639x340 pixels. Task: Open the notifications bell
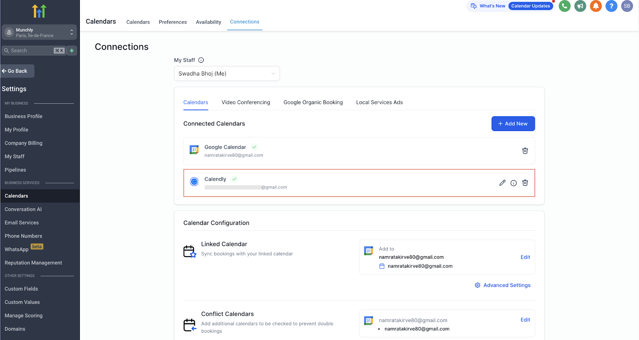tap(595, 6)
